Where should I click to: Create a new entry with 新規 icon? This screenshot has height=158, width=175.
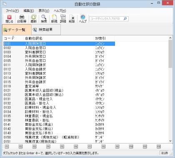(54, 19)
